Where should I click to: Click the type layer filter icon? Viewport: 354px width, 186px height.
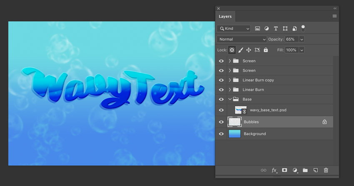[x=276, y=29]
